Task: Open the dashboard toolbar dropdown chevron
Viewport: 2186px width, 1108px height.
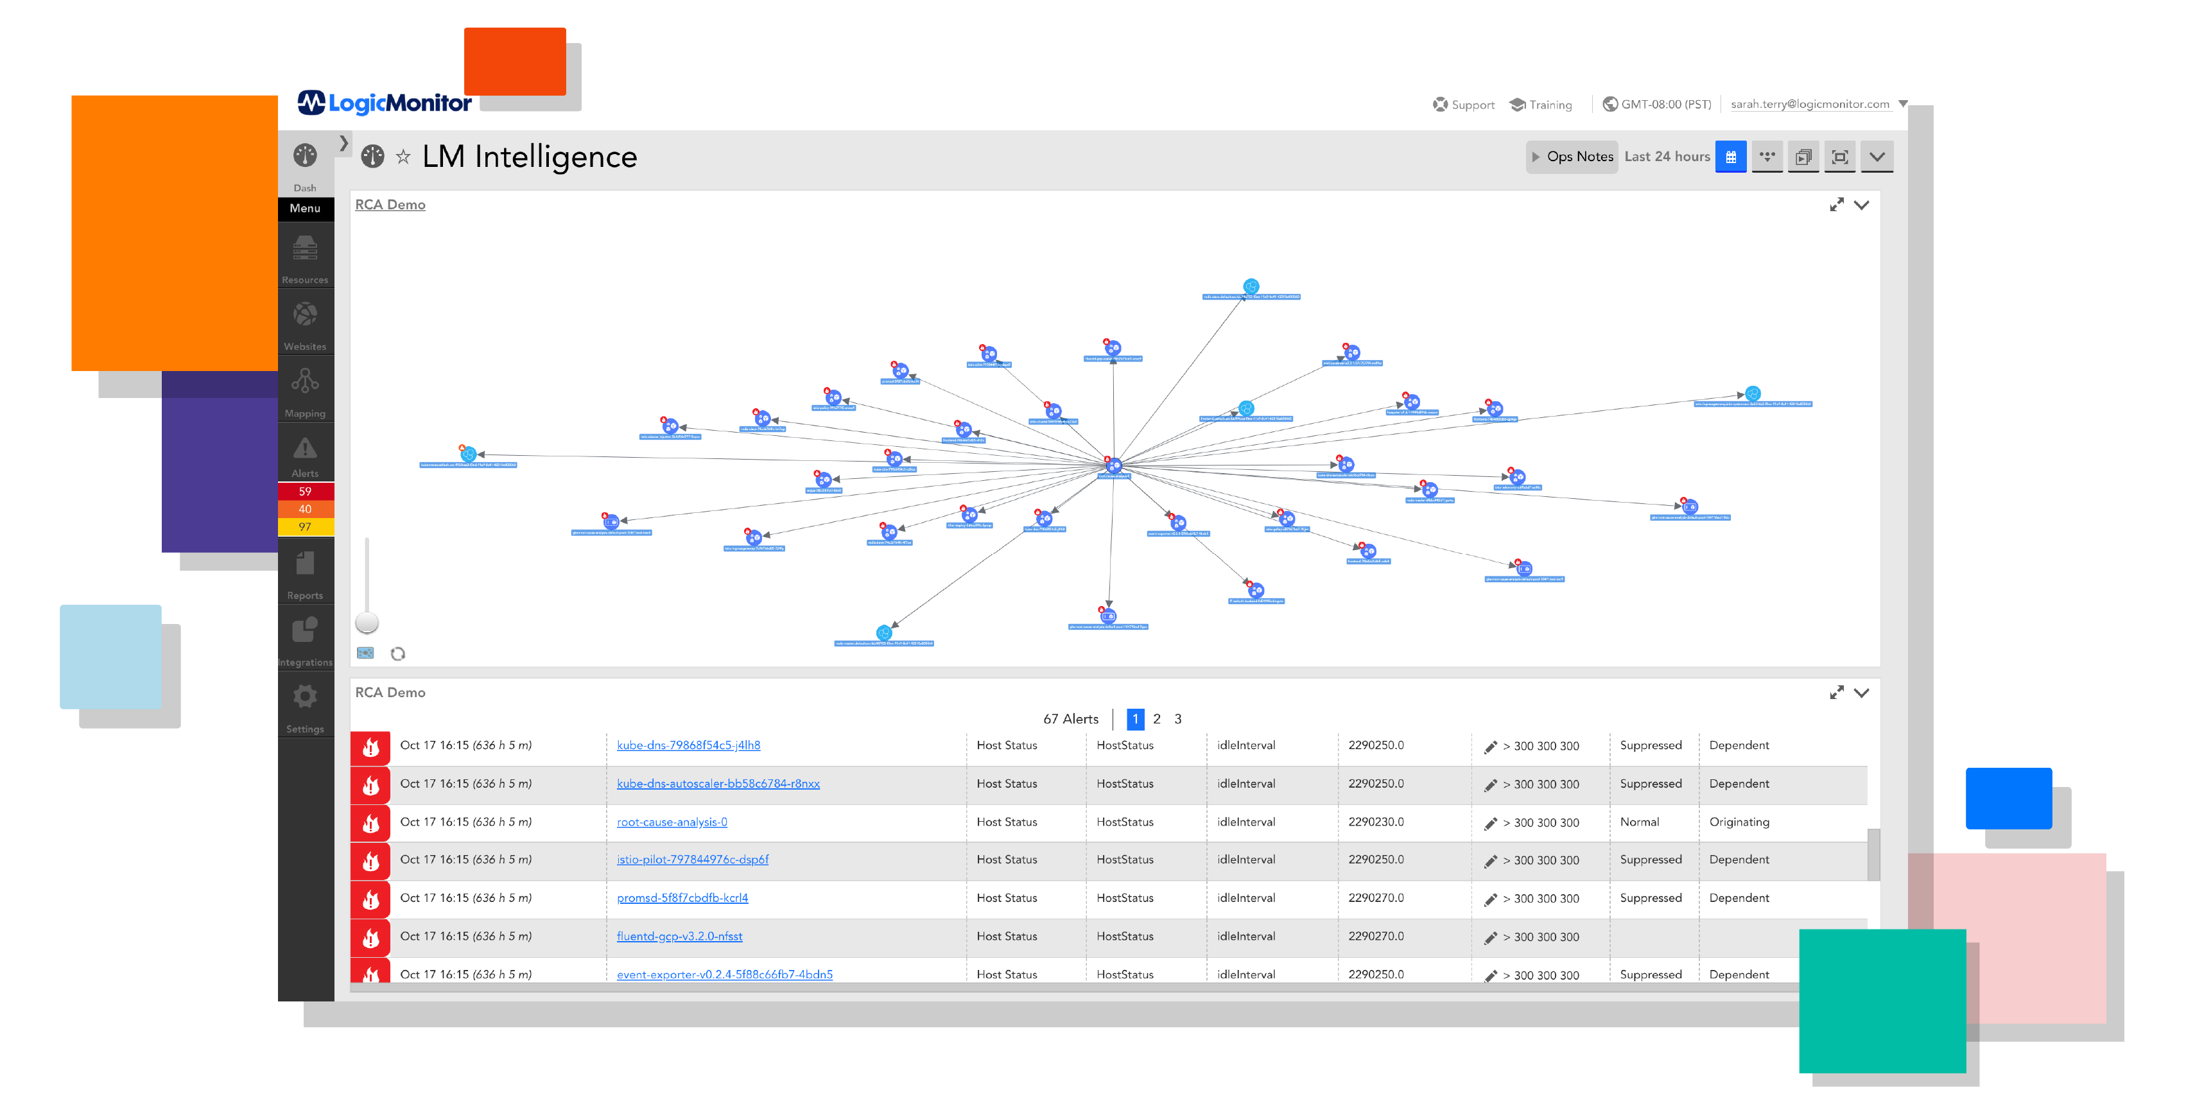Action: tap(1877, 156)
